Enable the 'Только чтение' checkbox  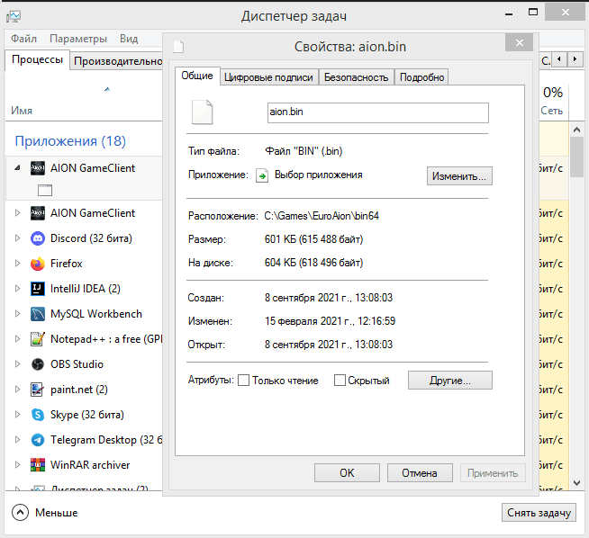pos(243,381)
